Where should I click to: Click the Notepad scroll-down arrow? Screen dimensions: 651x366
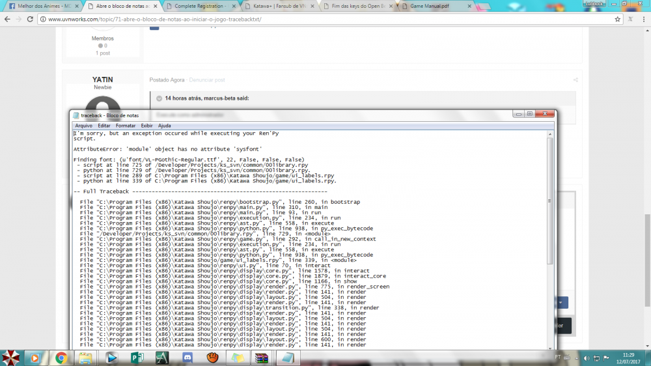(549, 348)
